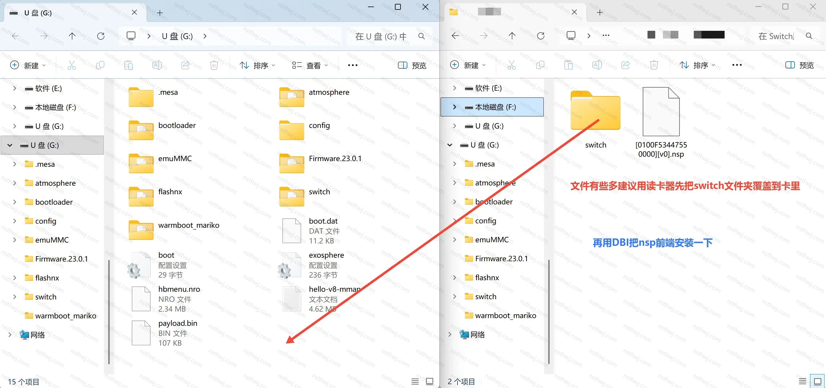
Task: Click search magnifier in right window
Action: click(x=809, y=36)
